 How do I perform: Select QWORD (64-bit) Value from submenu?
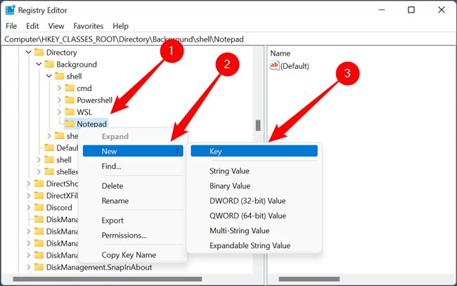[x=254, y=216]
